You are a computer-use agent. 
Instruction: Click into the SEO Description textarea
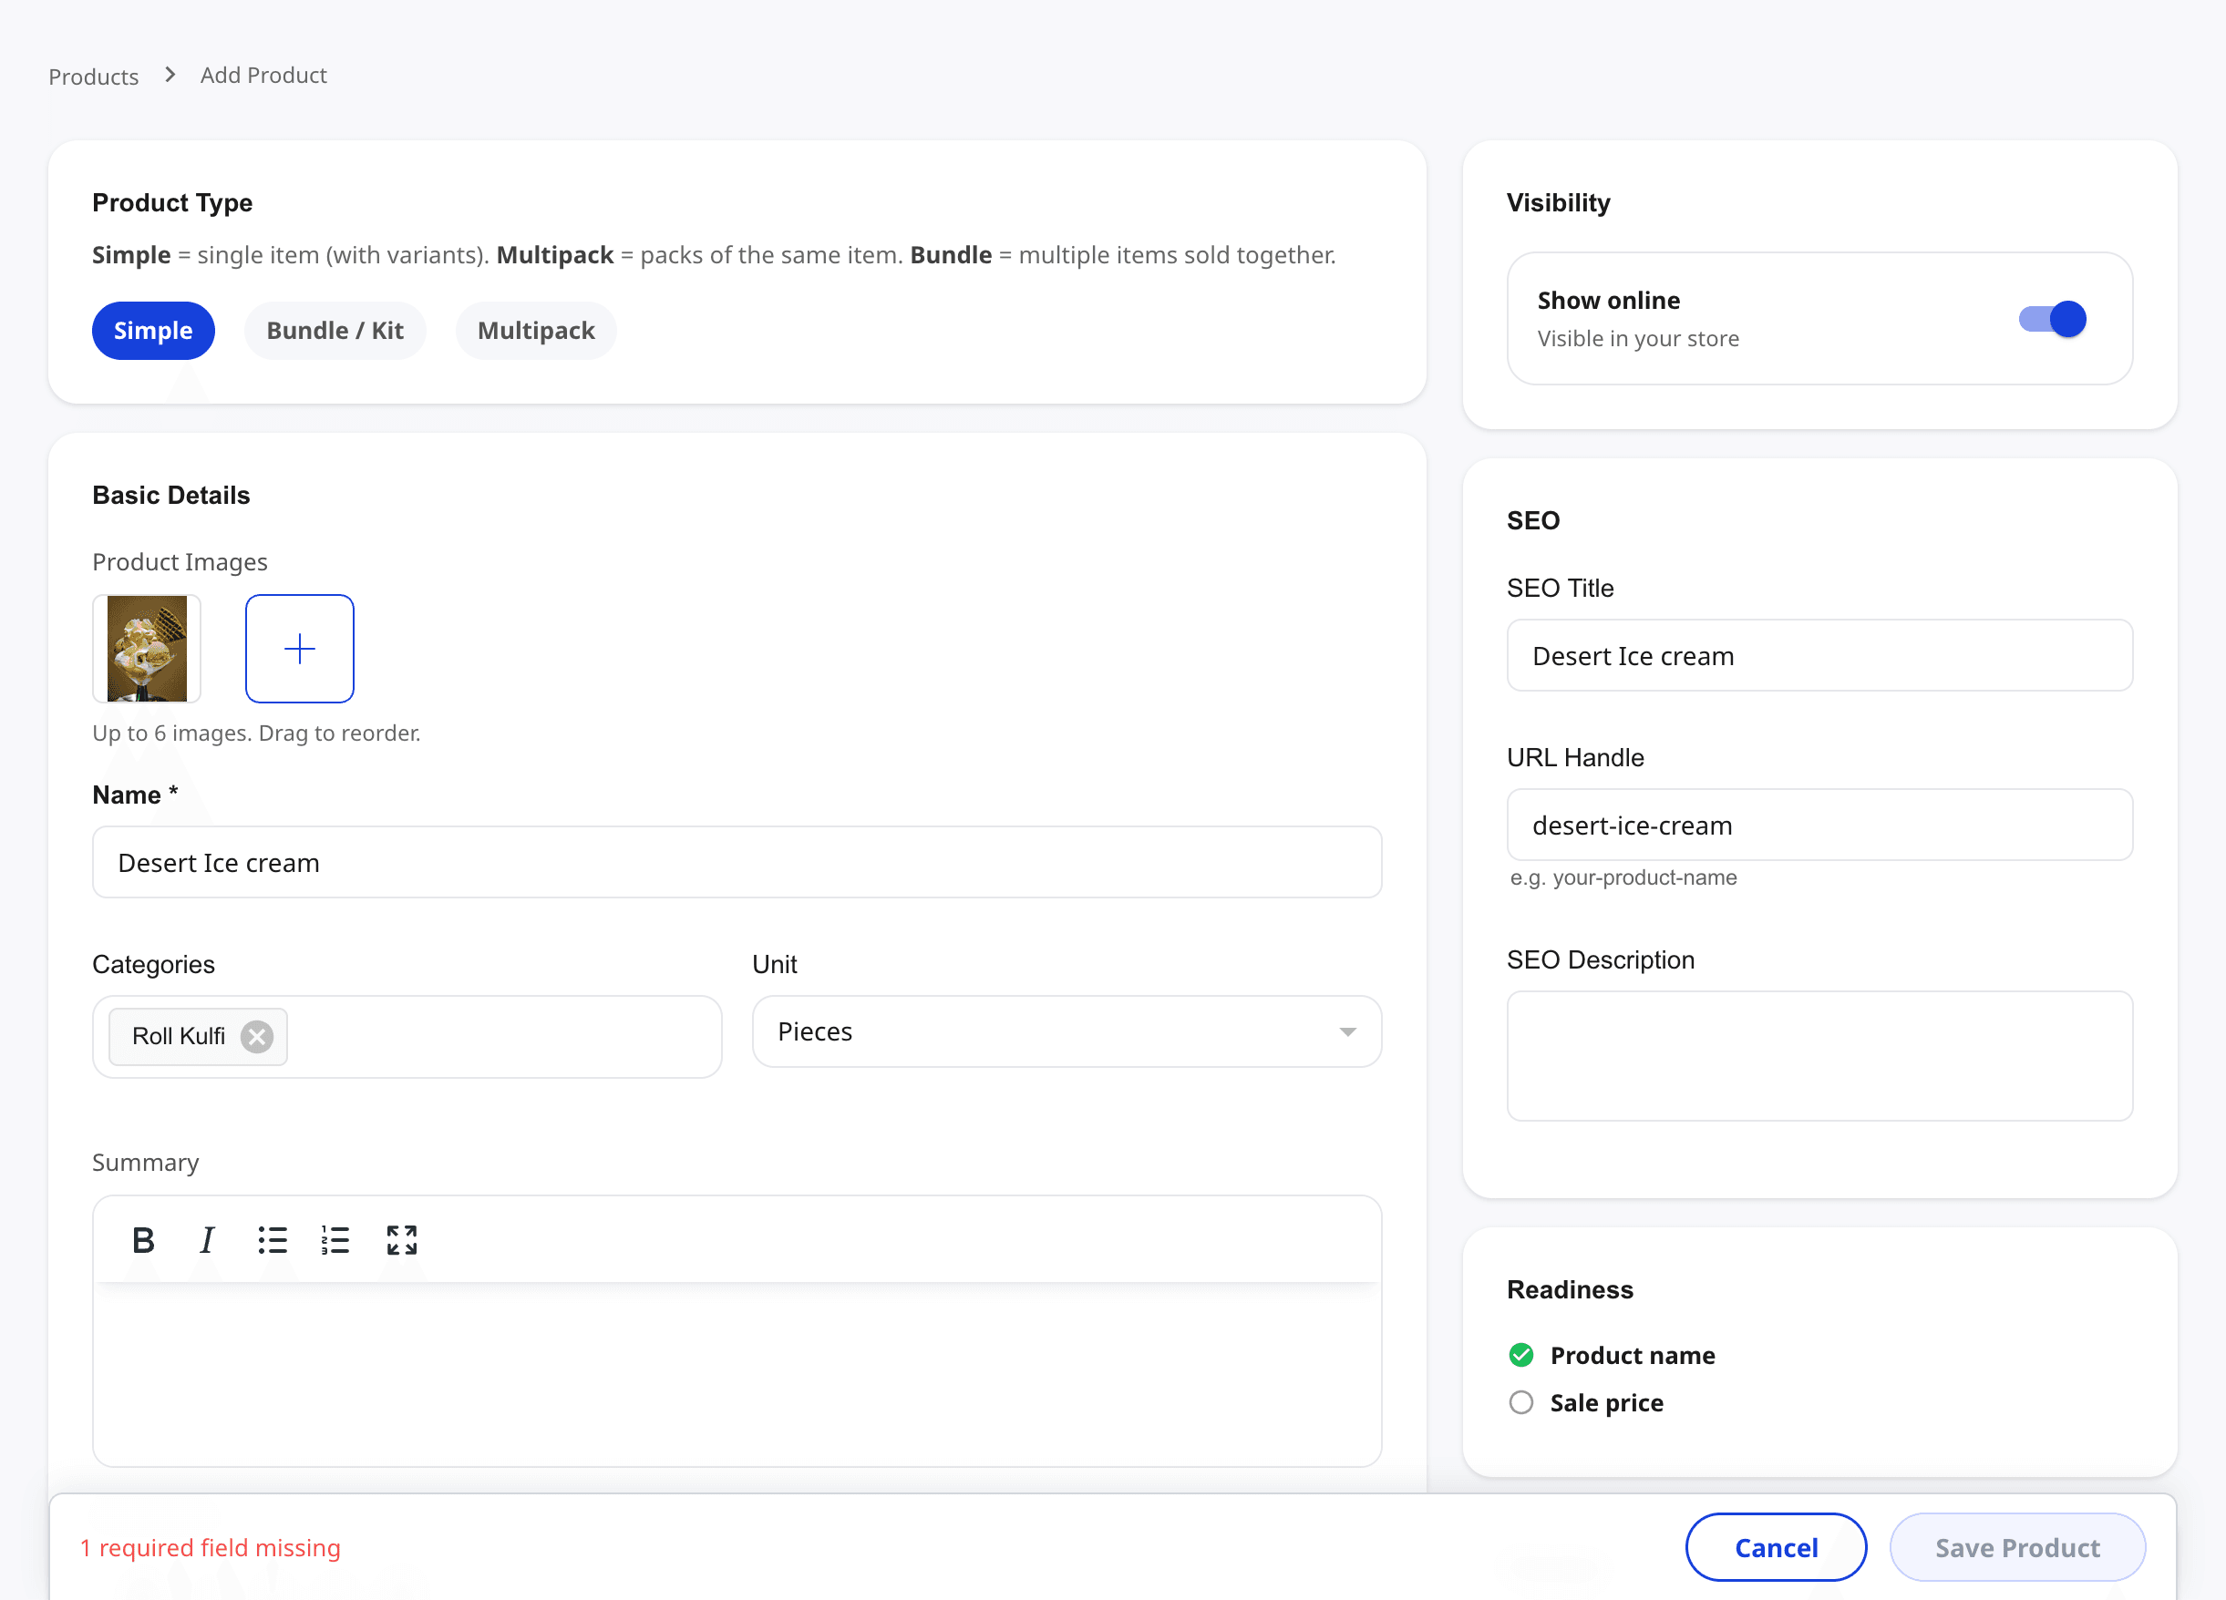pyautogui.click(x=1819, y=1055)
